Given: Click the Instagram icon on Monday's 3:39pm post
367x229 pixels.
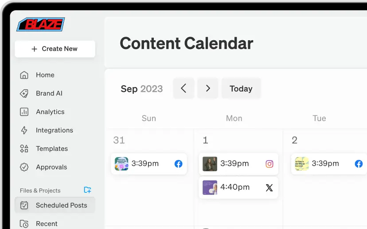Looking at the screenshot, I should pos(269,164).
